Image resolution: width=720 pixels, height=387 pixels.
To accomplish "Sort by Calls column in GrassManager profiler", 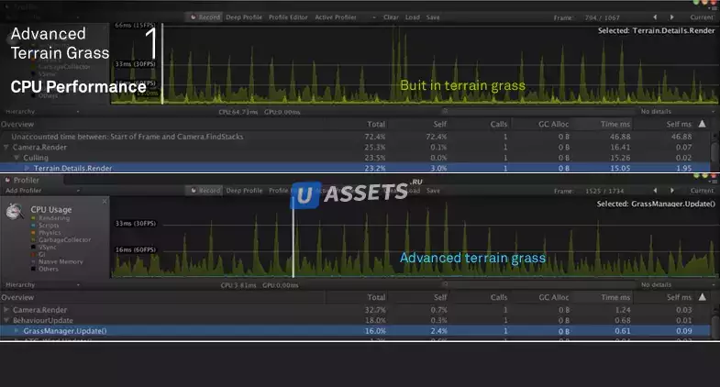I will tap(499, 297).
